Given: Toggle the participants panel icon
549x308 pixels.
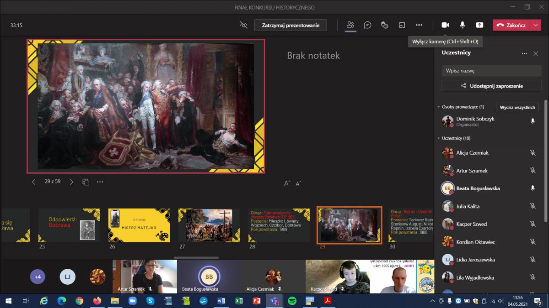Looking at the screenshot, I should [350, 25].
